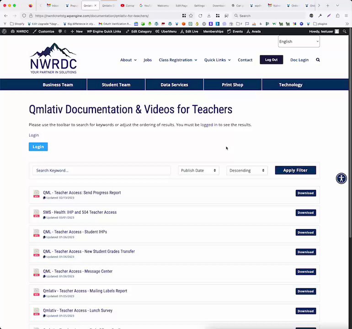Click Edit Category in admin bar
The height and width of the screenshot is (329, 352).
tap(139, 32)
